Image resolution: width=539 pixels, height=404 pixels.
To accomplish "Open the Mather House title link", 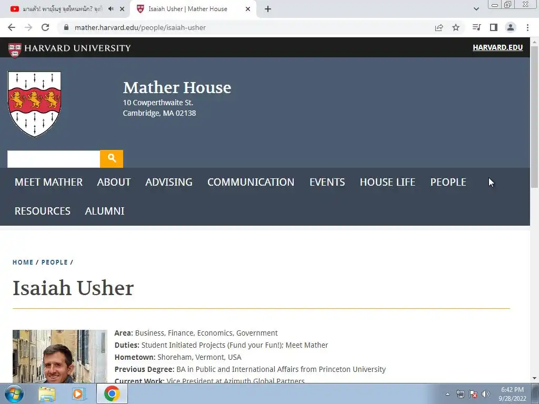I will (177, 88).
